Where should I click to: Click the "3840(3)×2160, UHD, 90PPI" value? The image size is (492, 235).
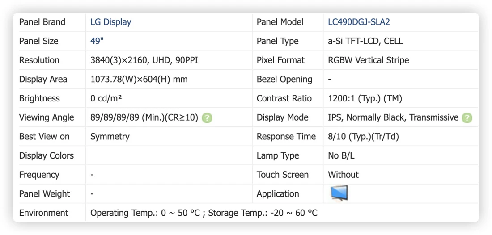pos(144,60)
